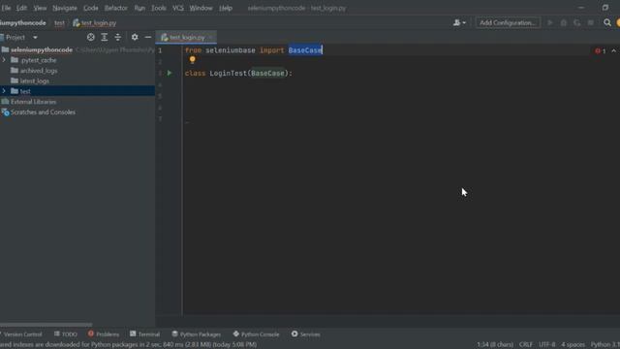Hide the Project panel with minus icon
The image size is (620, 349).
[x=148, y=37]
